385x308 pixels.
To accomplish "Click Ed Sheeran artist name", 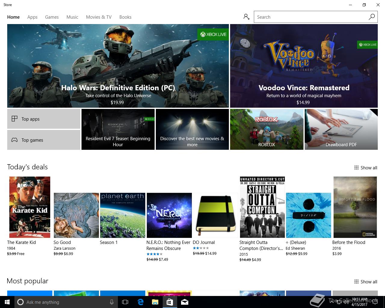I will click(295, 248).
